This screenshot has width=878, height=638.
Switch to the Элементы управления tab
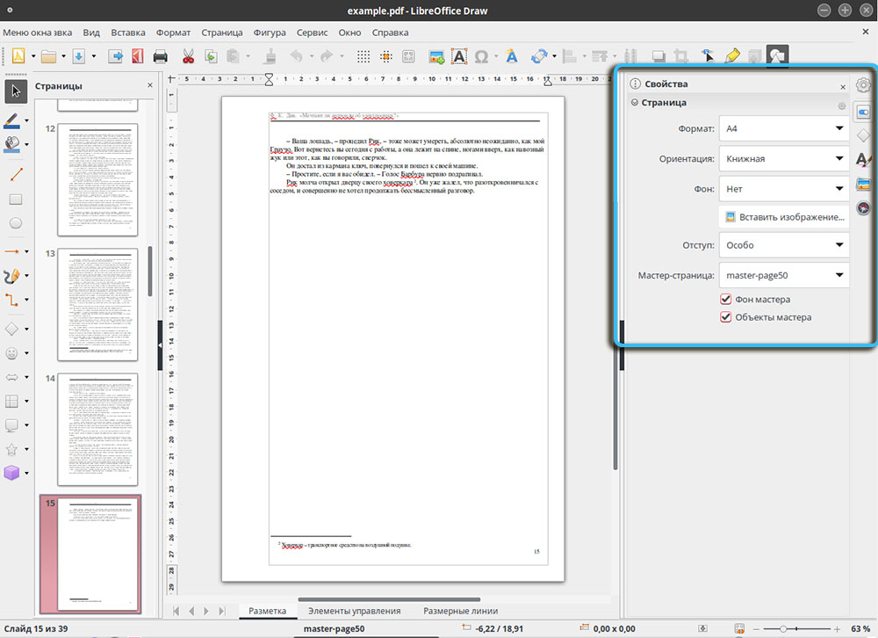(x=355, y=611)
